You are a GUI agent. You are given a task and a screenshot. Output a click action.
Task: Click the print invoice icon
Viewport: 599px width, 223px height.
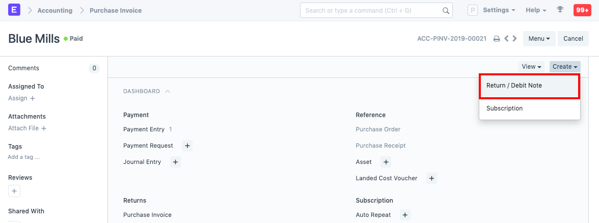point(497,39)
